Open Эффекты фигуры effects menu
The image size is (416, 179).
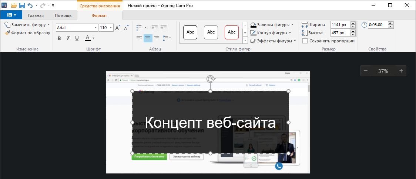pos(273,41)
